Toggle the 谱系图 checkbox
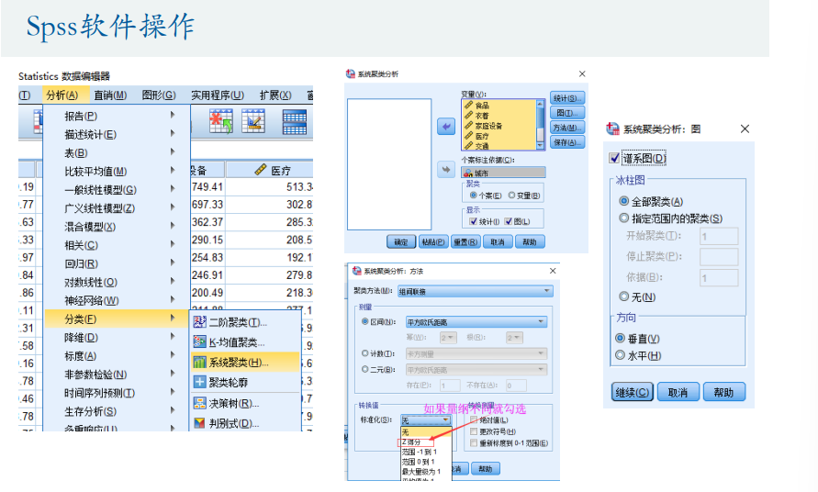 (x=615, y=159)
